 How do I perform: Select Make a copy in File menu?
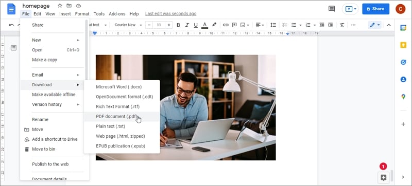pyautogui.click(x=52, y=60)
